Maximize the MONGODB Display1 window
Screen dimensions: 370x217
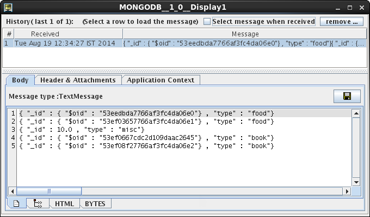pos(350,8)
